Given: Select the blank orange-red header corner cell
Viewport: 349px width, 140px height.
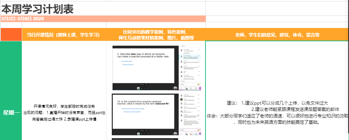Looking at the screenshot, I should click(x=11, y=35).
